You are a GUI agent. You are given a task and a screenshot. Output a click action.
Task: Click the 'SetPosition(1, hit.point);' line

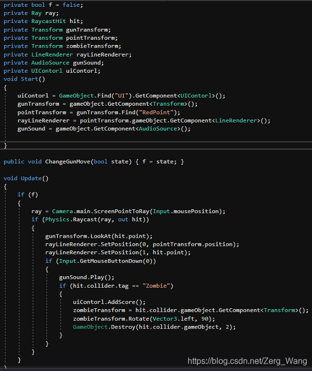tap(118, 252)
